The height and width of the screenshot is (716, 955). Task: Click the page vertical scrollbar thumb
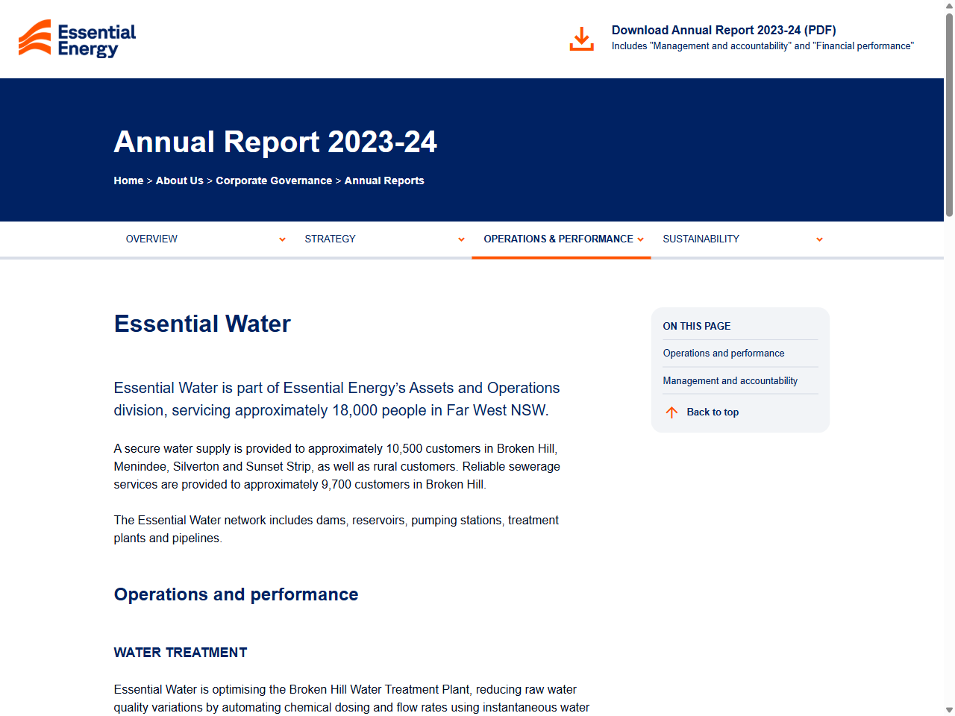click(x=949, y=116)
